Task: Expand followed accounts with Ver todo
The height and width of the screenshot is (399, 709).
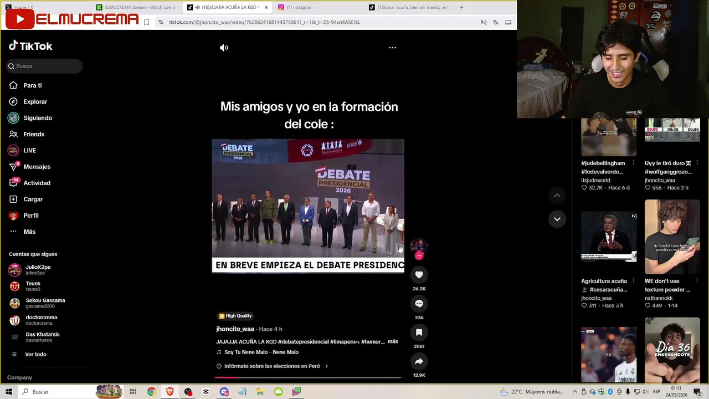Action: pyautogui.click(x=35, y=354)
